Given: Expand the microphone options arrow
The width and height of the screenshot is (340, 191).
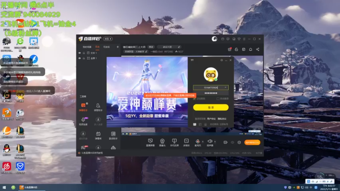Looking at the screenshot, I should pos(203,142).
